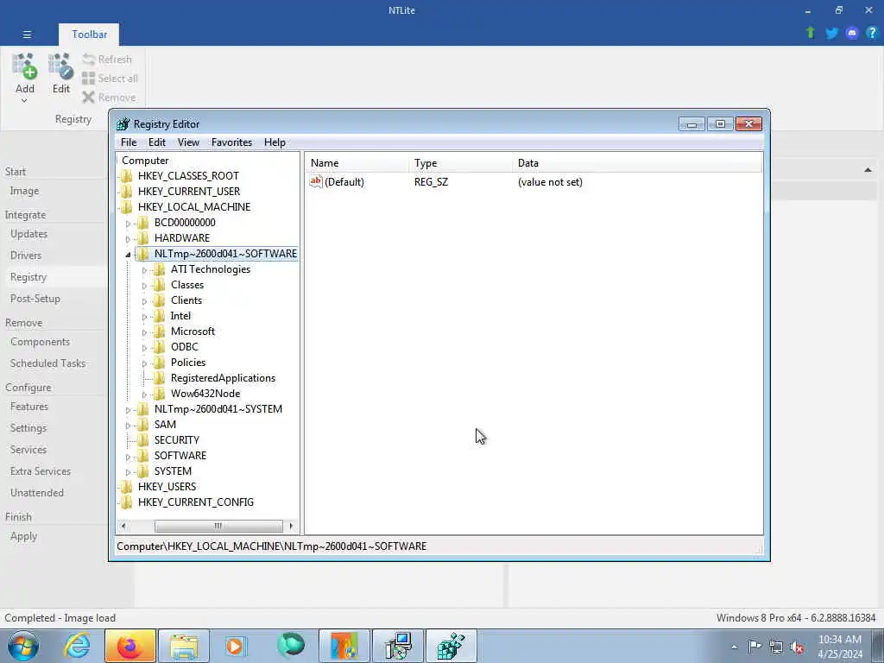Expand the HARDWARE key
The width and height of the screenshot is (884, 663).
(128, 239)
